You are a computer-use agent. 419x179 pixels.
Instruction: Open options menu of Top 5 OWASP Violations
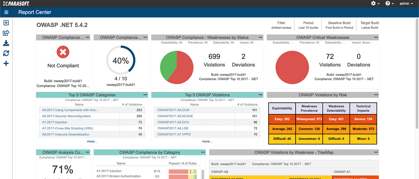pyautogui.click(x=261, y=95)
